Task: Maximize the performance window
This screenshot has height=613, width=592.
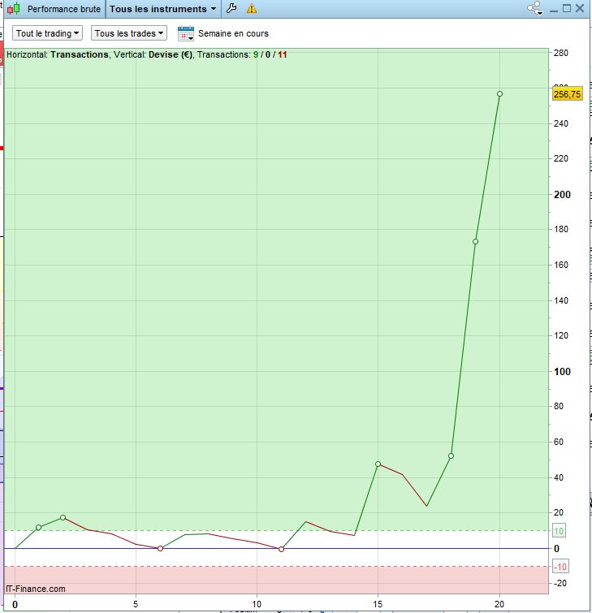Action: 567,9
